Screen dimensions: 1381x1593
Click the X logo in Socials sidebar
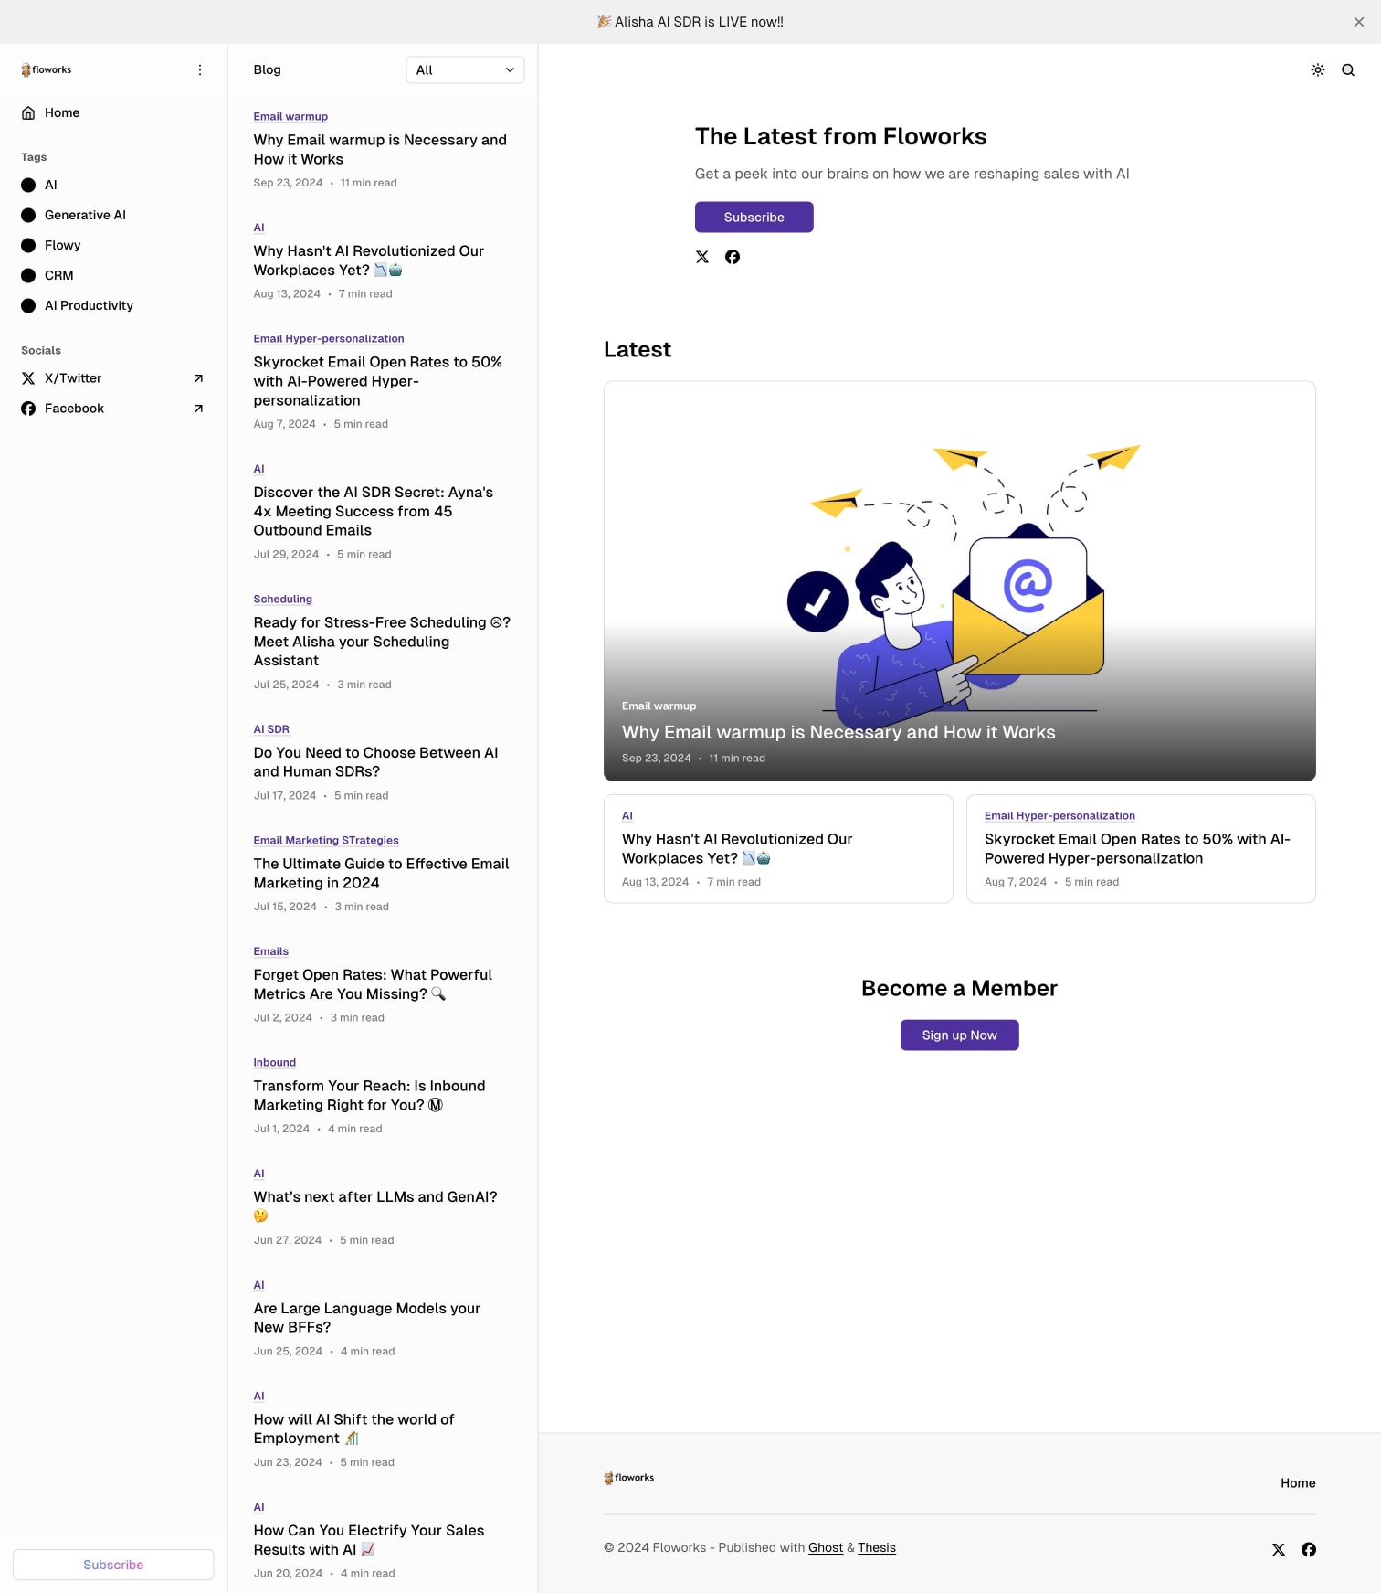[x=28, y=378]
